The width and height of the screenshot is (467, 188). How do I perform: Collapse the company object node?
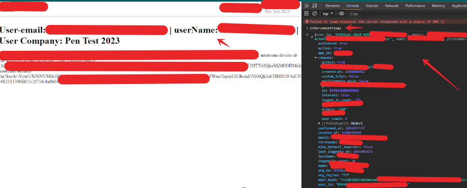coord(316,58)
